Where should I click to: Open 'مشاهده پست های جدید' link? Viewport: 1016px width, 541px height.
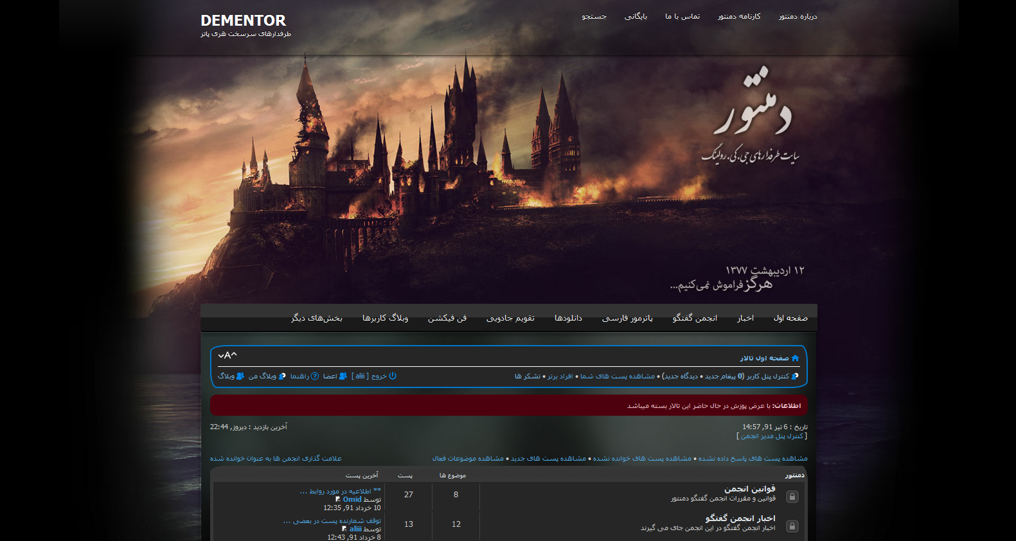548,458
